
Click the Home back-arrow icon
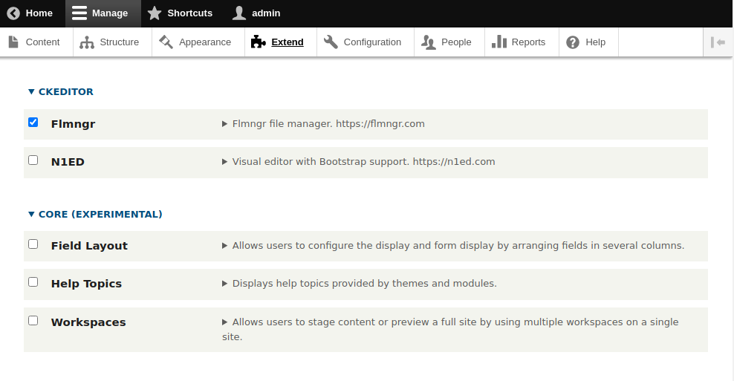13,13
